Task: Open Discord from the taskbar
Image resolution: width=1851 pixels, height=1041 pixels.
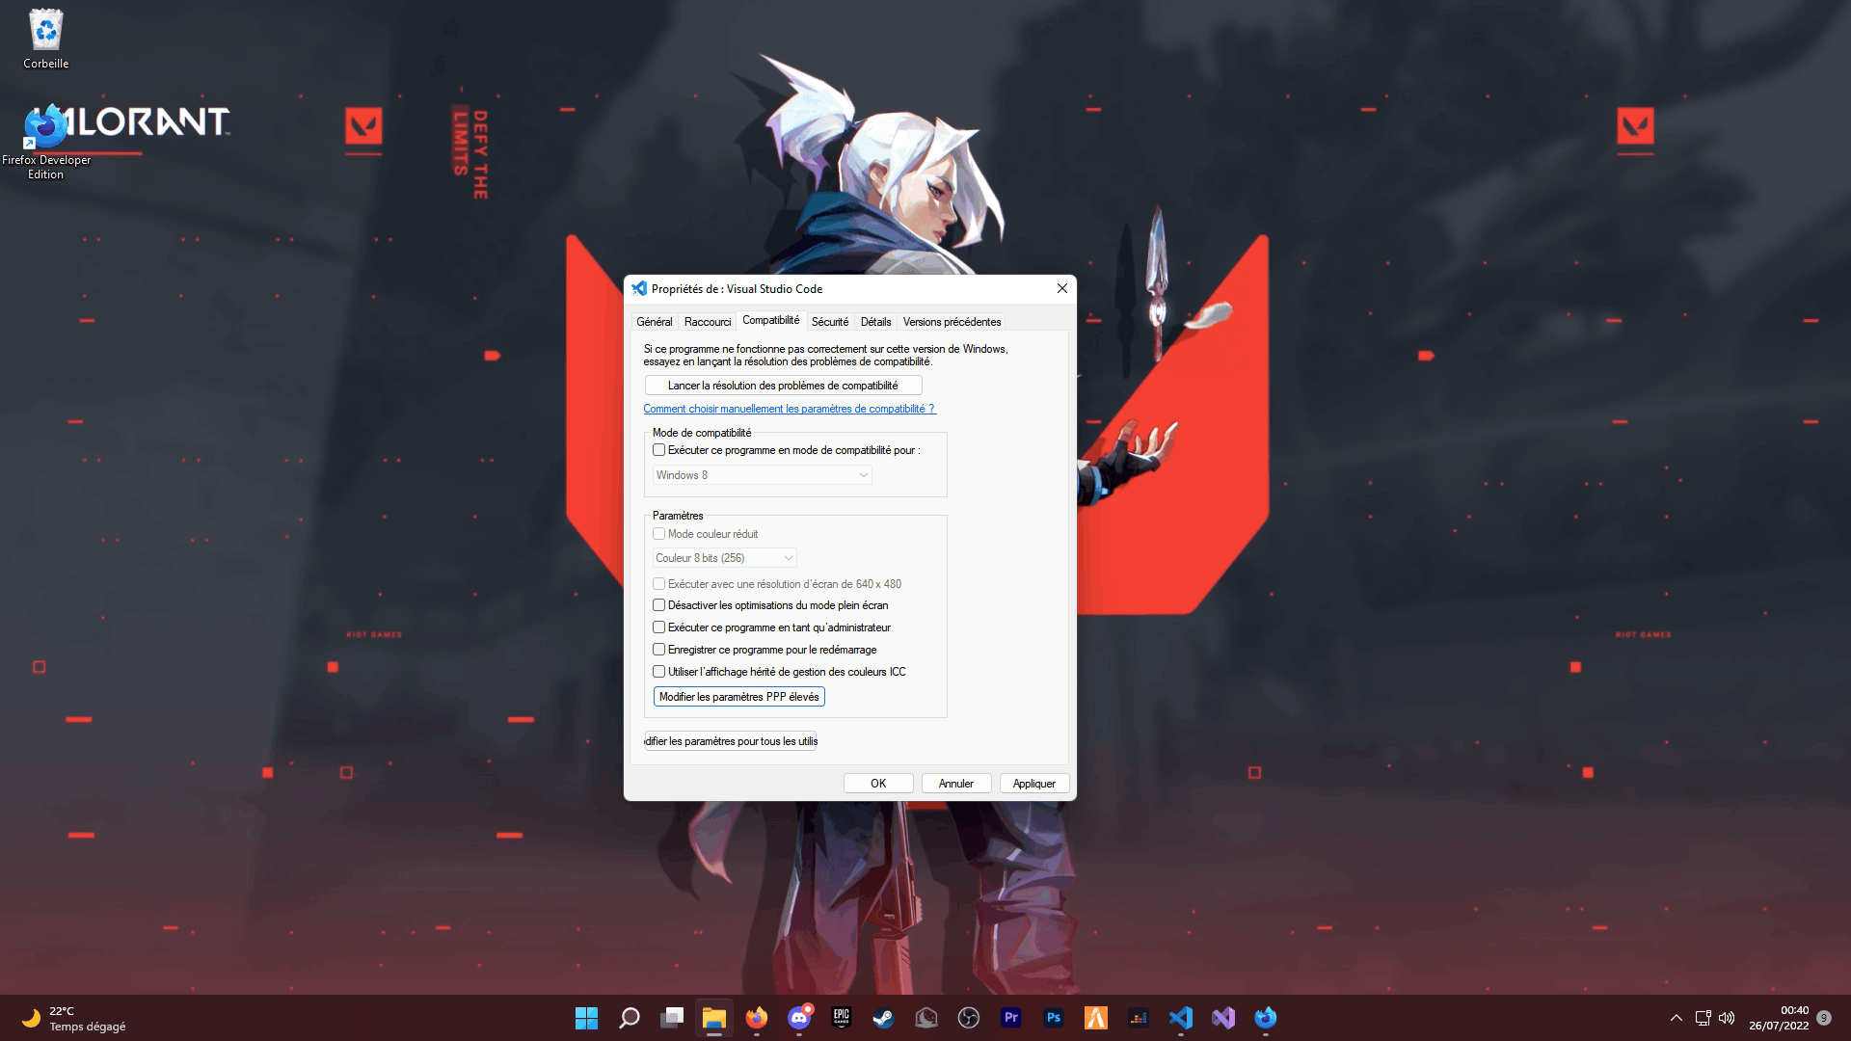Action: (798, 1018)
